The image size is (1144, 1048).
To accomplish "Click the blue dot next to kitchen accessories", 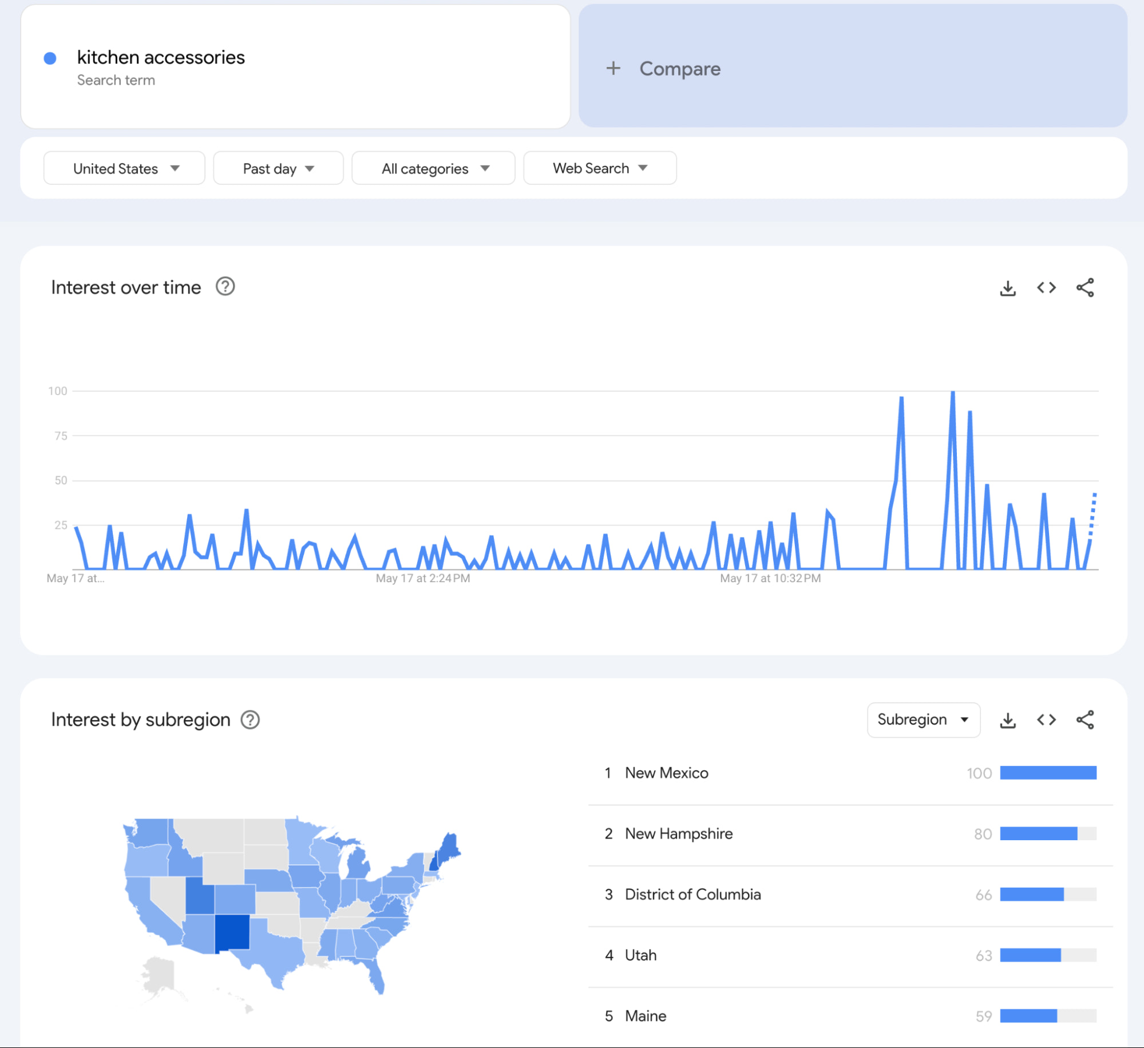I will (50, 58).
